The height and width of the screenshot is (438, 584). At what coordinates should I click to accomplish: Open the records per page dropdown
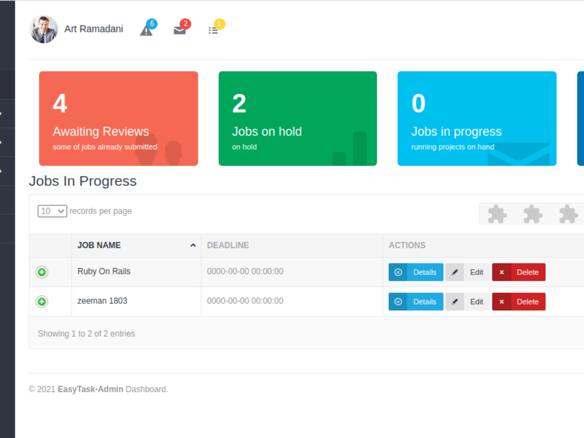coord(52,211)
